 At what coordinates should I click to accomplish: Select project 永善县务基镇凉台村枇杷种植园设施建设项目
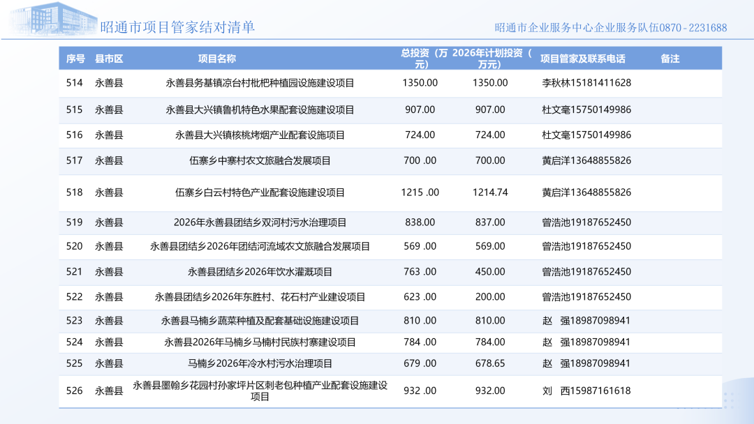pyautogui.click(x=260, y=83)
